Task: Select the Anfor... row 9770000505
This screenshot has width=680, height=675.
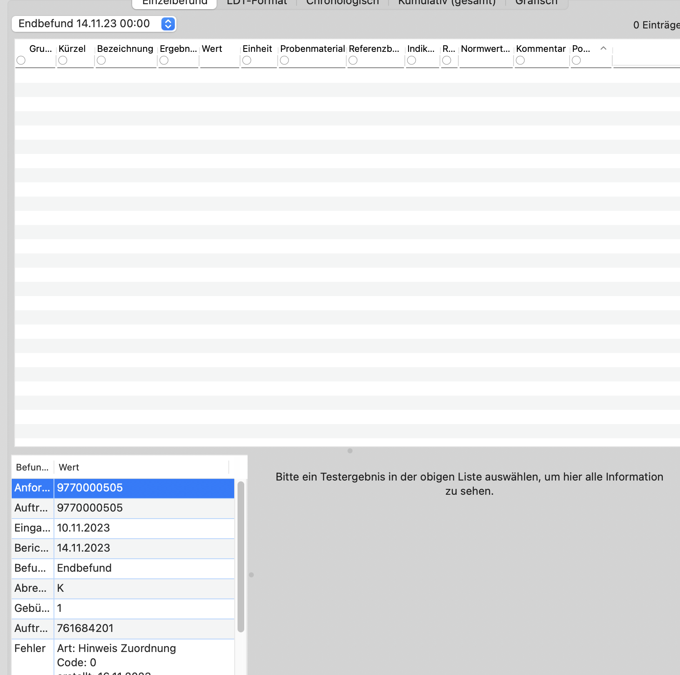Action: click(x=123, y=488)
